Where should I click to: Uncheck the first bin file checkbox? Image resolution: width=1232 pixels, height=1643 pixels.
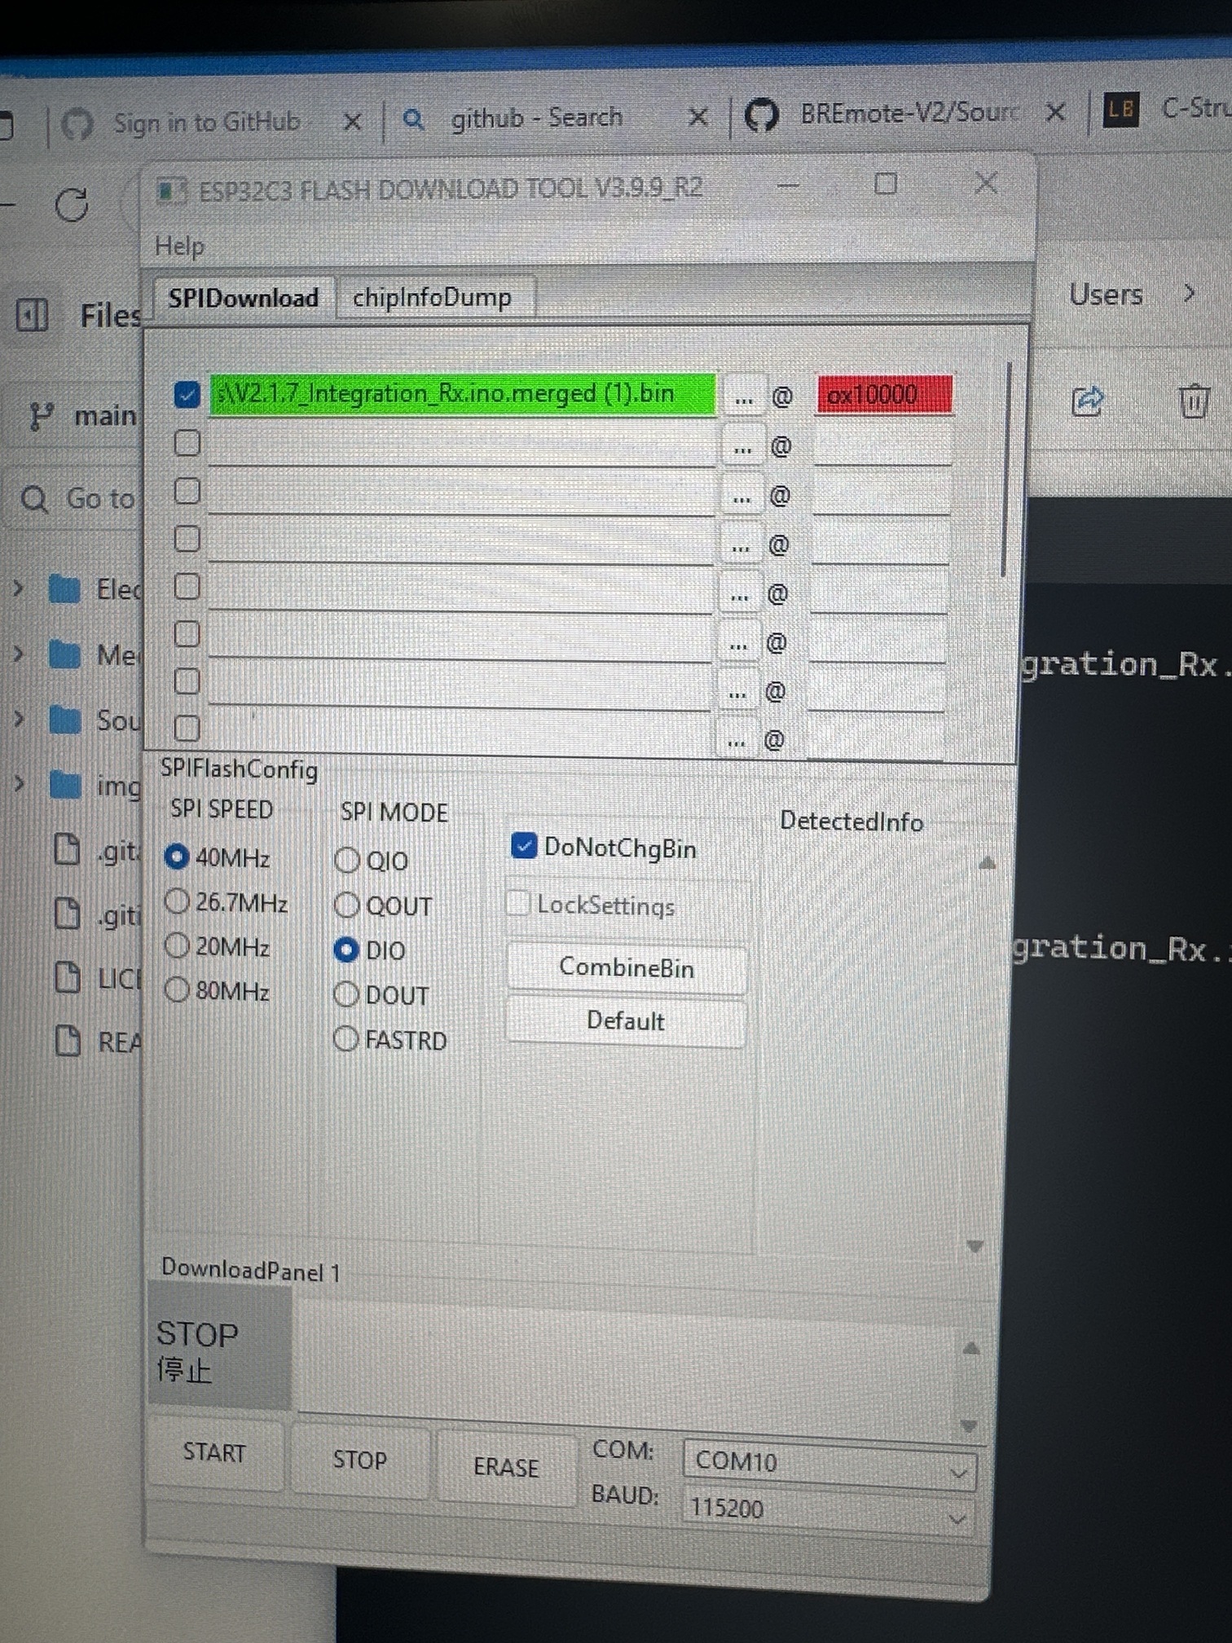(187, 395)
